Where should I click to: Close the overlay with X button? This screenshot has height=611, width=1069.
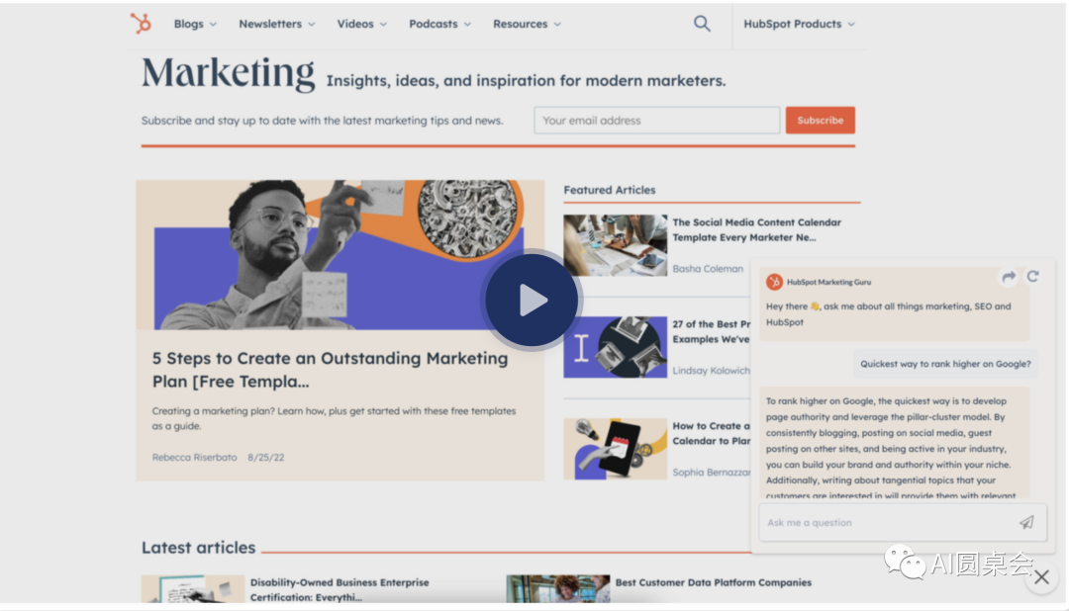coord(1041,577)
